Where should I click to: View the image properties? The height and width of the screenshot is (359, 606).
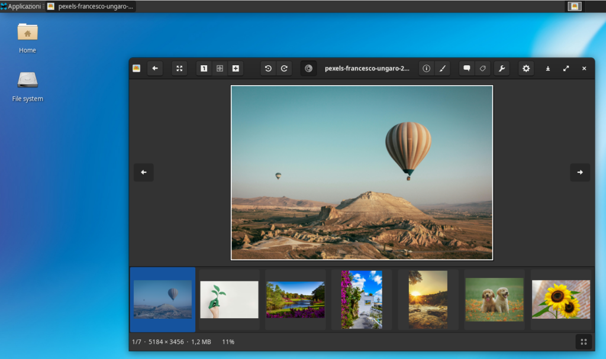pos(426,68)
